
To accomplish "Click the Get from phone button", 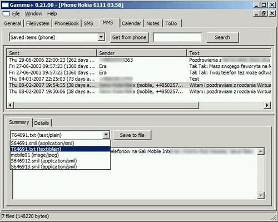I will (129, 37).
